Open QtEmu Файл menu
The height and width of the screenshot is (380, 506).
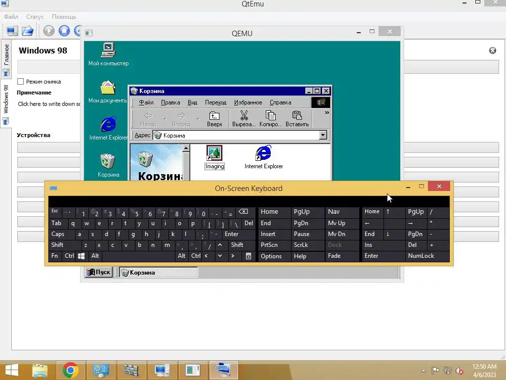[x=11, y=17]
